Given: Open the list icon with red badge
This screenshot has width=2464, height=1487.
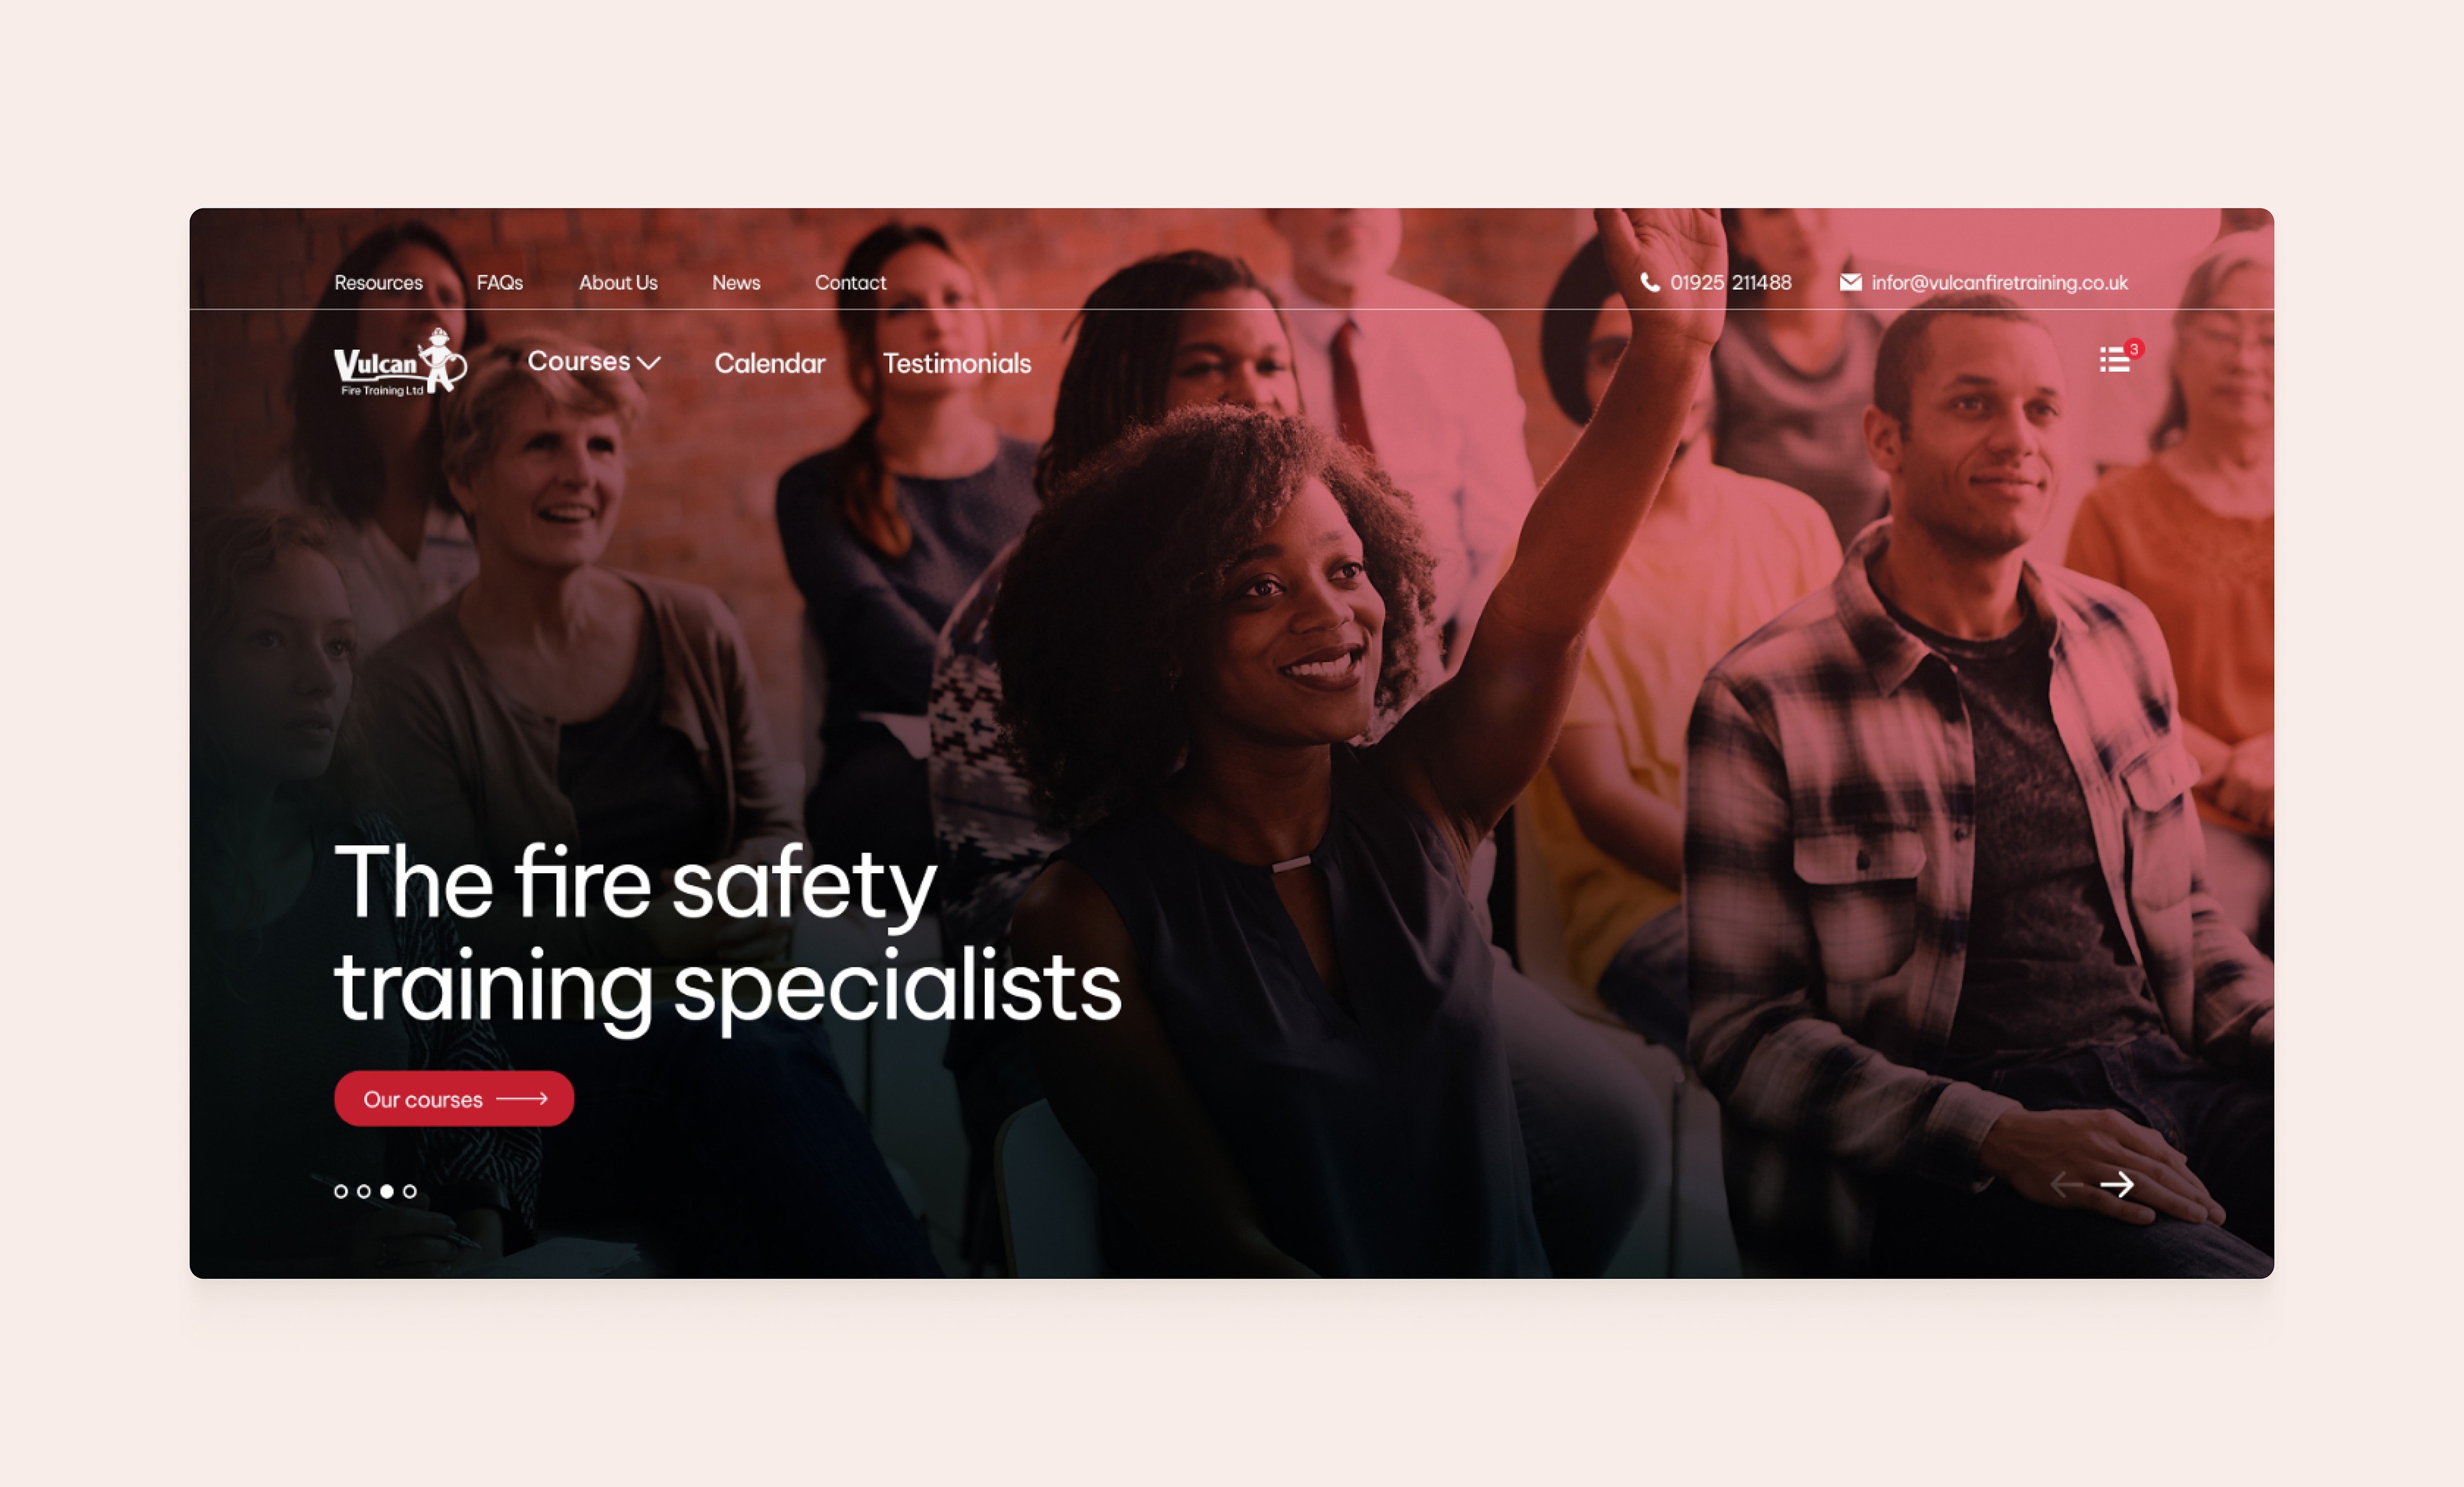Looking at the screenshot, I should 2114,359.
